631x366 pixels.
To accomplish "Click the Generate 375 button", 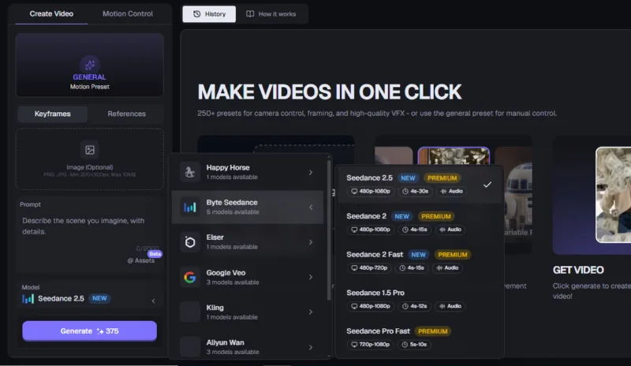I will [x=90, y=331].
